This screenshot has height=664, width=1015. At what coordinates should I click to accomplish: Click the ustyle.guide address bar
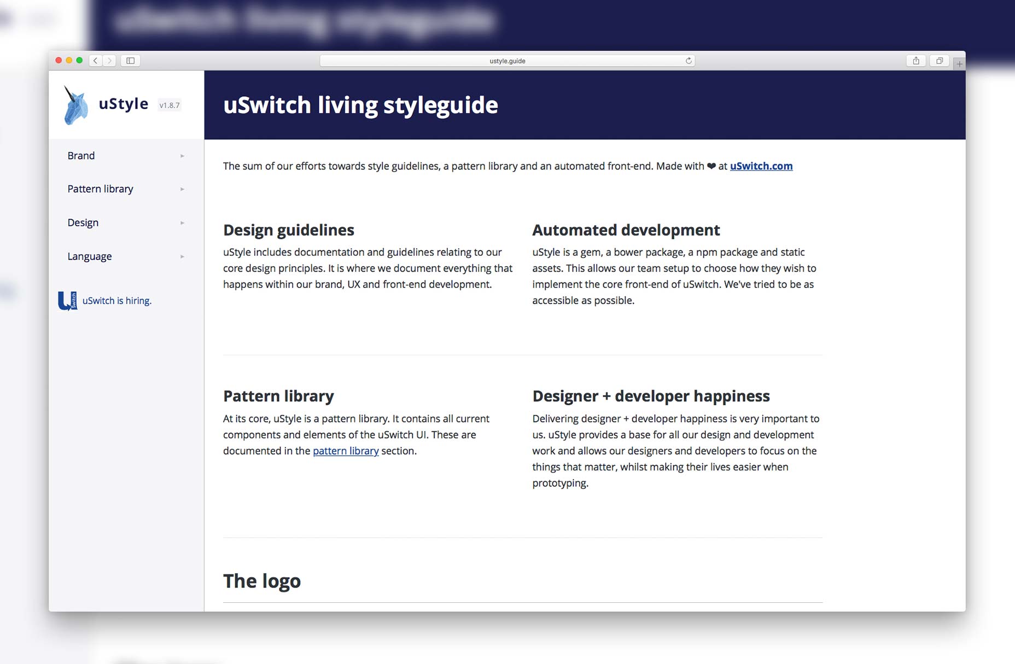(507, 61)
